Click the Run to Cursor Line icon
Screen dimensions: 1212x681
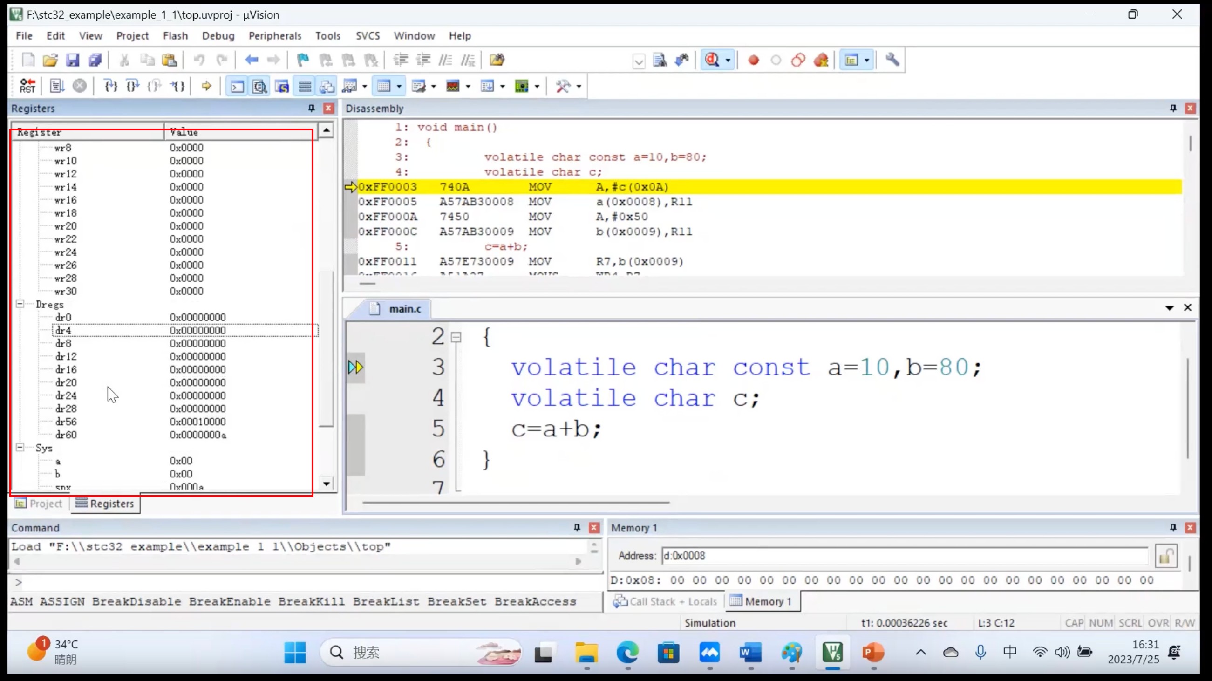(177, 86)
